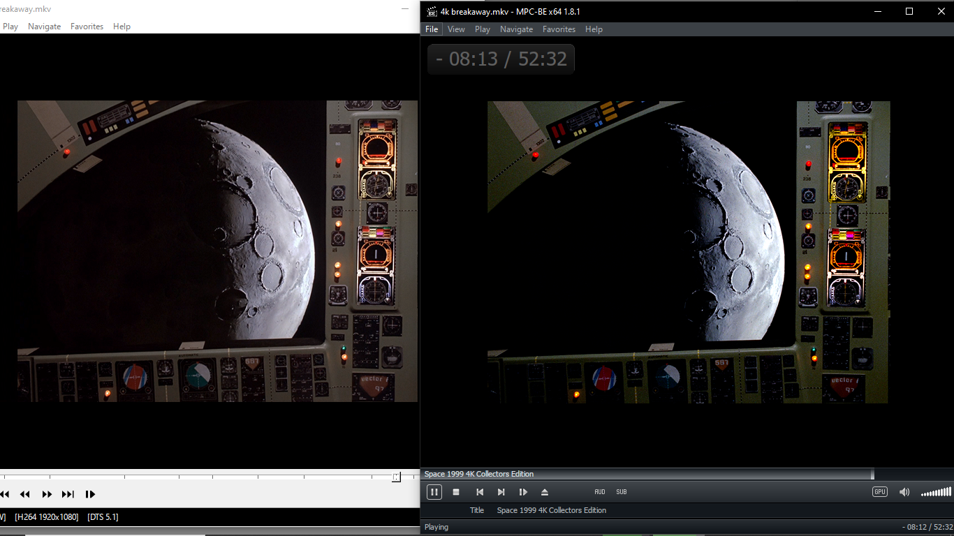
Task: Click the OSD time display 08:13 / 52:32
Action: (x=501, y=59)
